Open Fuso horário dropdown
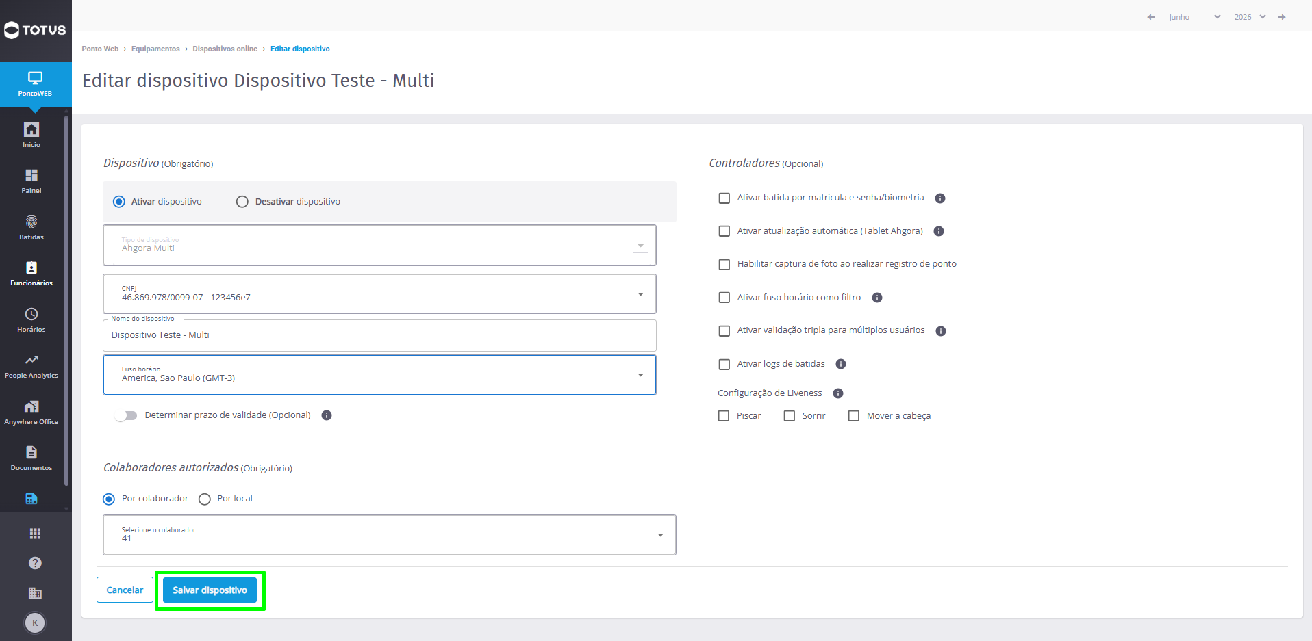The image size is (1312, 641). click(379, 375)
